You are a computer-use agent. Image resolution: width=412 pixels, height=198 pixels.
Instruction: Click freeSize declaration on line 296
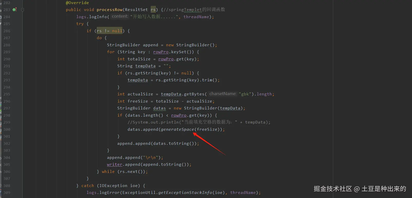pos(138,101)
